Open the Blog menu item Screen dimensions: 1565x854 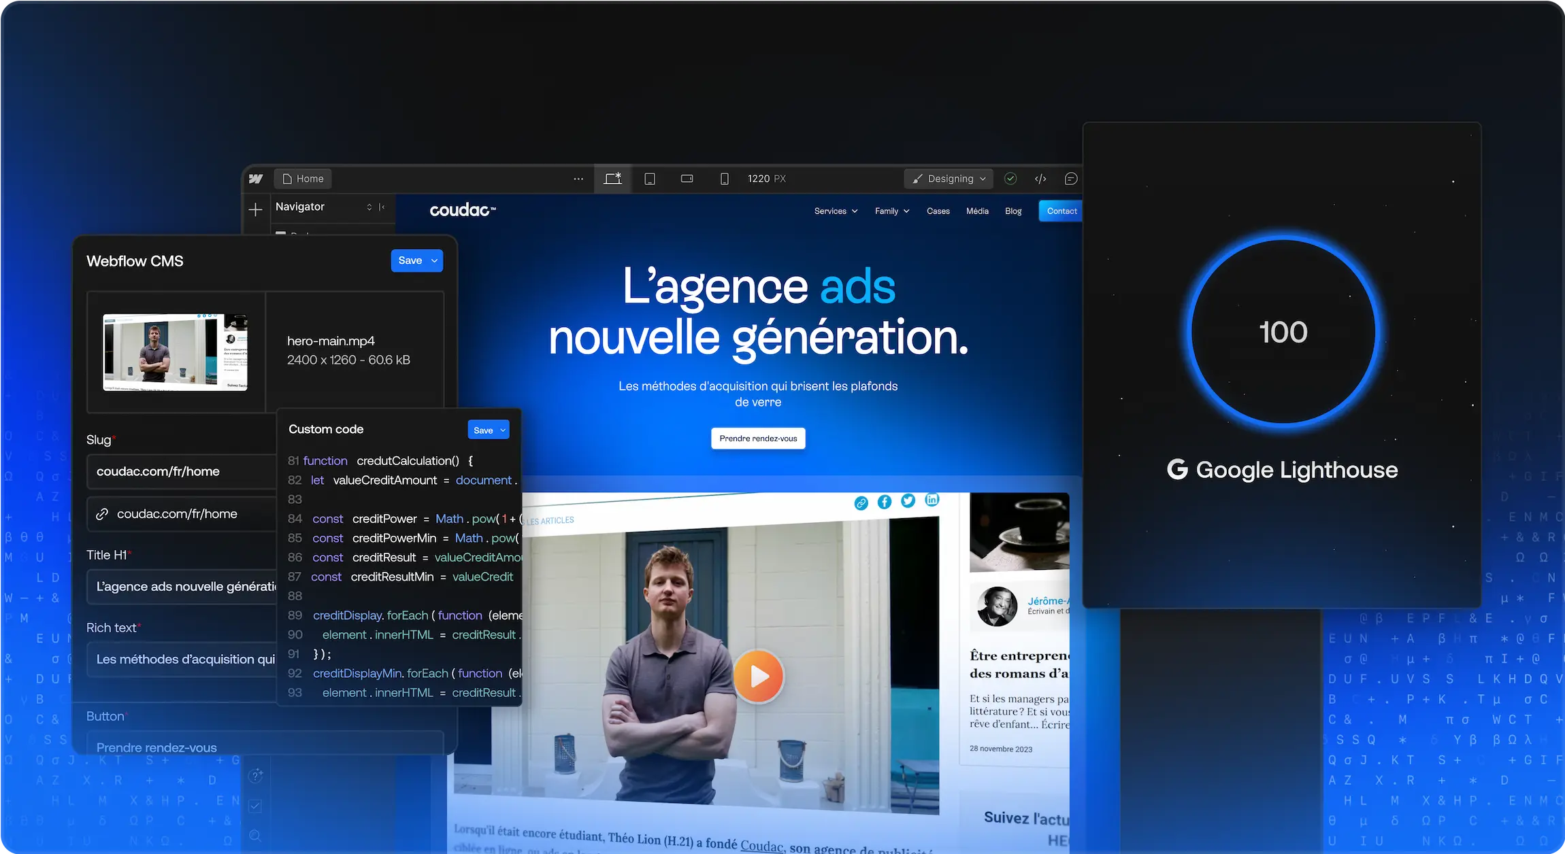1013,211
